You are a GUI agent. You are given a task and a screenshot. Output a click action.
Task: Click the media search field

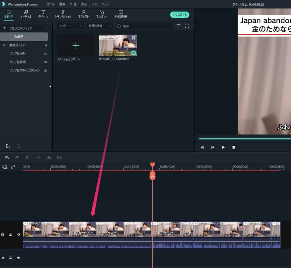(x=144, y=26)
